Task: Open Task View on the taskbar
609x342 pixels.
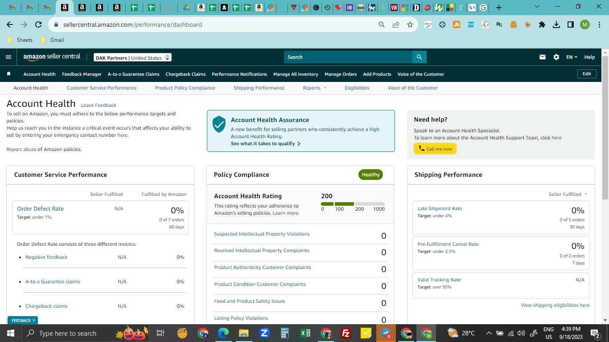Action: coord(160,333)
